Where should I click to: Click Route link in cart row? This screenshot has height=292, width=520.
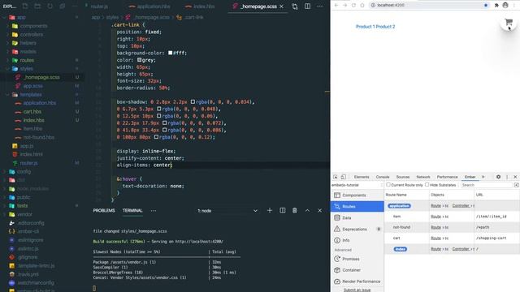point(435,238)
